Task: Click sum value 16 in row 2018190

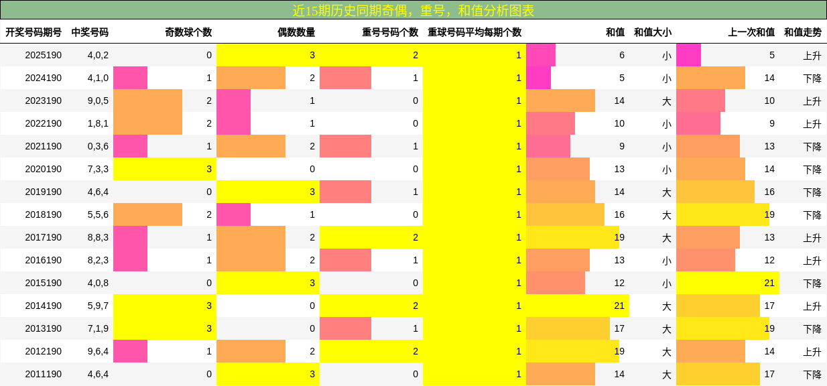Action: (619, 214)
